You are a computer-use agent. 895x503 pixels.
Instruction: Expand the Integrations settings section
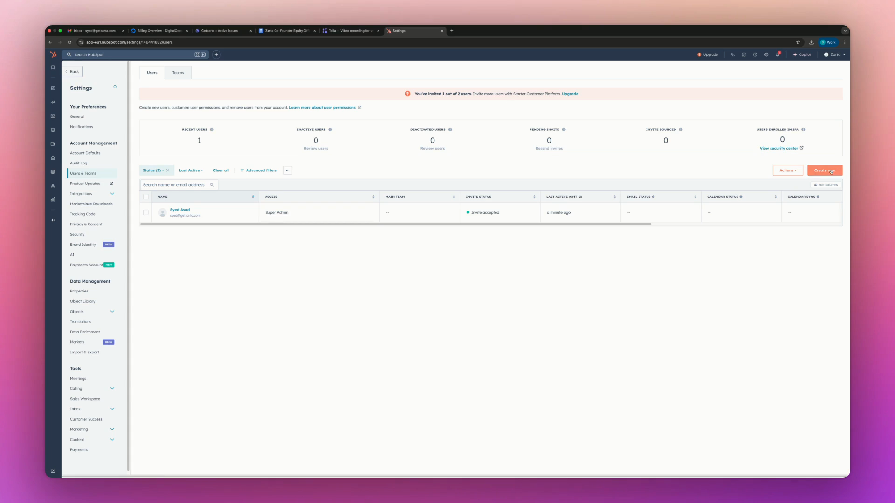[x=112, y=194]
